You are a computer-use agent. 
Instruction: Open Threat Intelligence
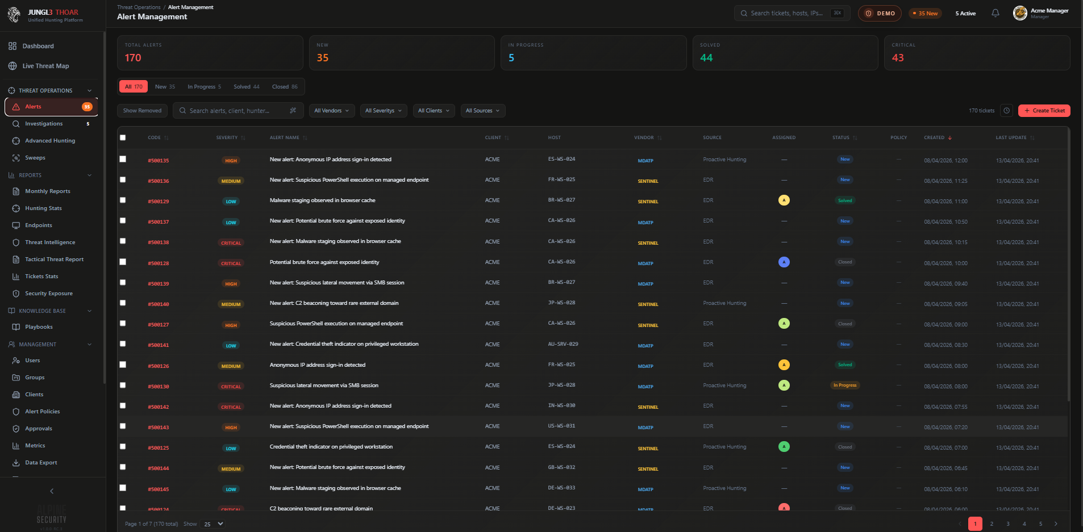(x=51, y=242)
